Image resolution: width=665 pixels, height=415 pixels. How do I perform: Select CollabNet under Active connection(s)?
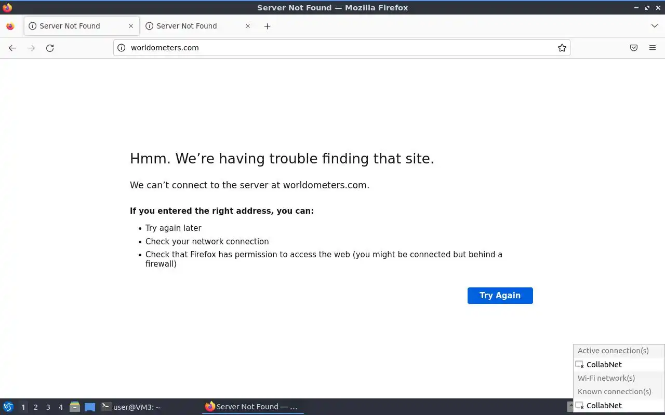coord(619,365)
